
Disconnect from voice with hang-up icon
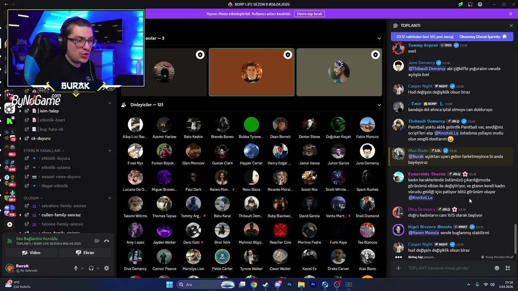(106, 241)
